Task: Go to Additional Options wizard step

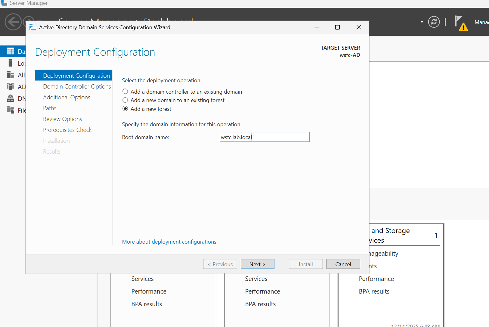Action: pos(67,97)
